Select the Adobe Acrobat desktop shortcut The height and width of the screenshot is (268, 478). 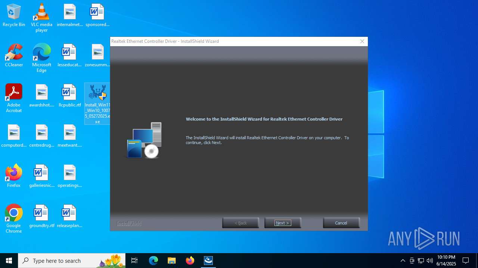coord(14,98)
